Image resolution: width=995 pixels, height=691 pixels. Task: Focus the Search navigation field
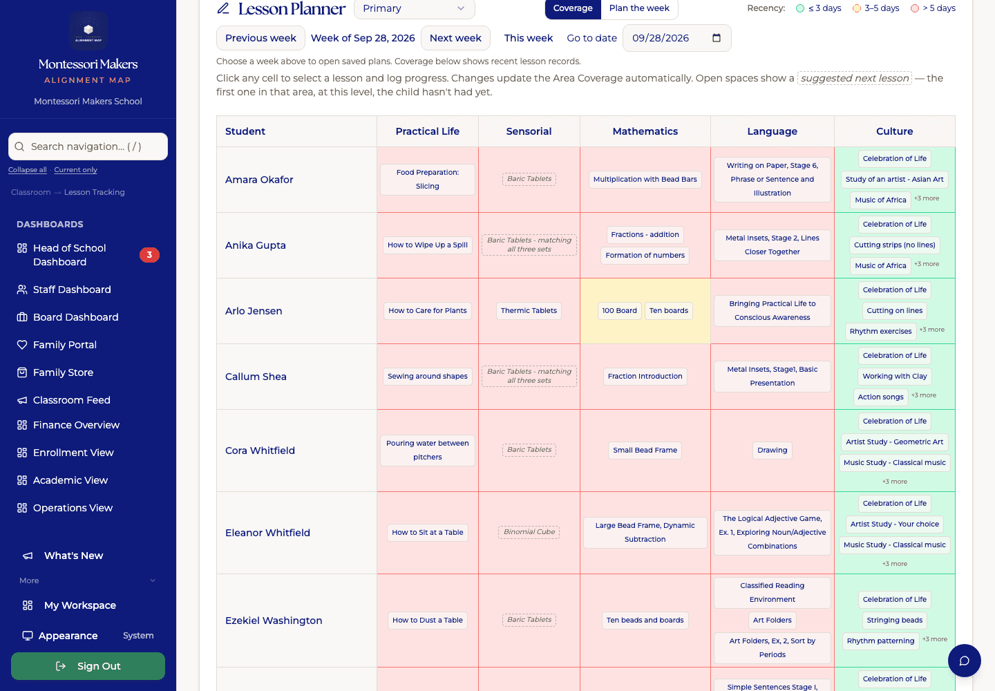[88, 146]
